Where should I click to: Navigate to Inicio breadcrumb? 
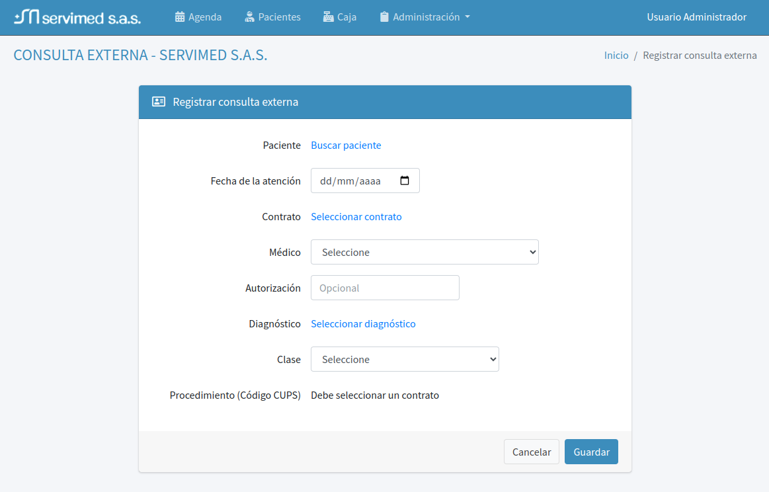[616, 56]
